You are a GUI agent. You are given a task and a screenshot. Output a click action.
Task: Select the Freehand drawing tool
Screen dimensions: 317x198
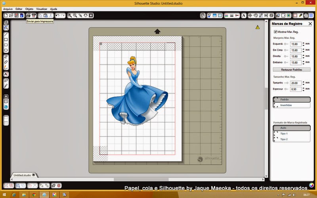[x=6, y=67]
